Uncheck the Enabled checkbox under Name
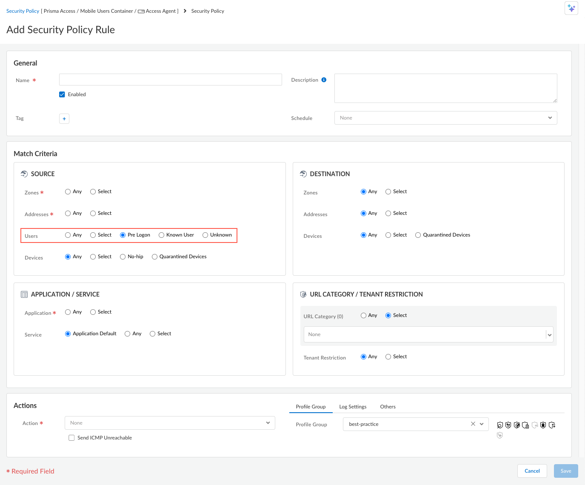This screenshot has width=585, height=485. pyautogui.click(x=62, y=94)
